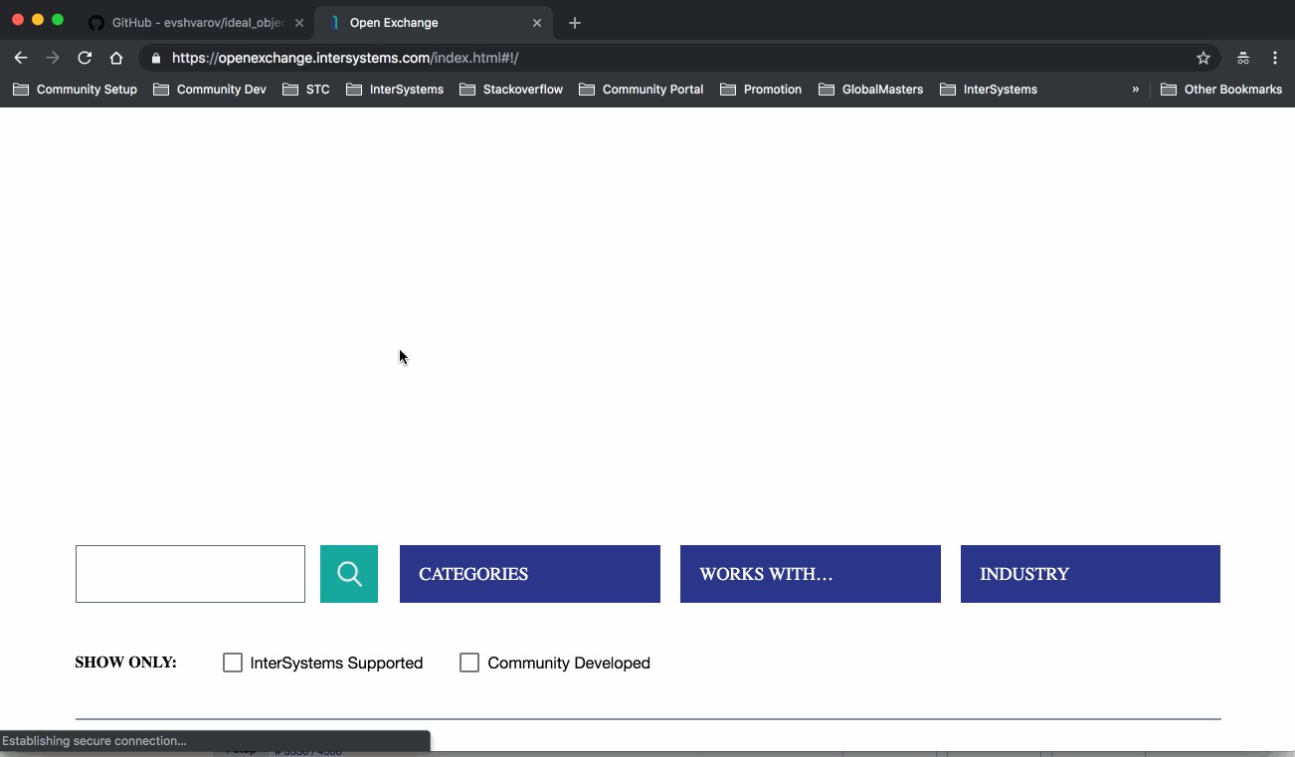
Task: Open a new tab with the plus icon
Action: (574, 23)
